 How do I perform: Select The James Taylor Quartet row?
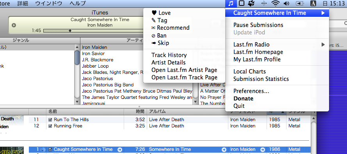136,97
